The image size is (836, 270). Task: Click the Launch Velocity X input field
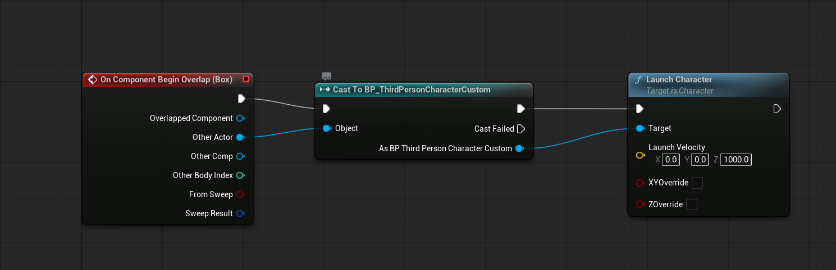pos(671,160)
